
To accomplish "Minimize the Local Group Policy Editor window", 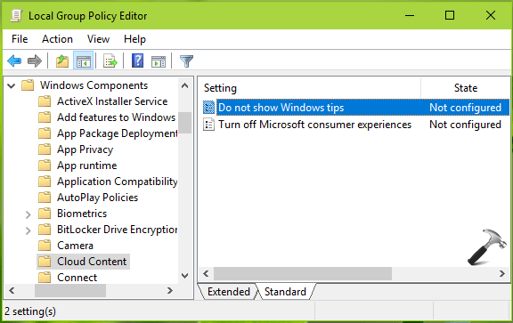I will (410, 15).
